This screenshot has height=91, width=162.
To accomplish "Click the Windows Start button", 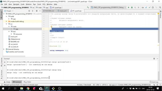I will [3, 88].
